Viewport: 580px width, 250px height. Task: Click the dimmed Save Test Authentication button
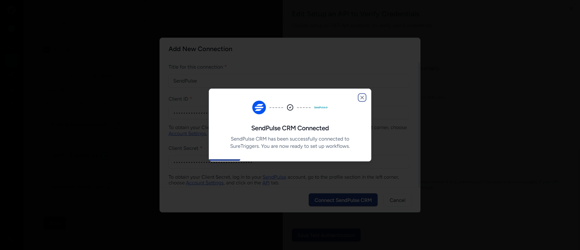[x=326, y=235]
